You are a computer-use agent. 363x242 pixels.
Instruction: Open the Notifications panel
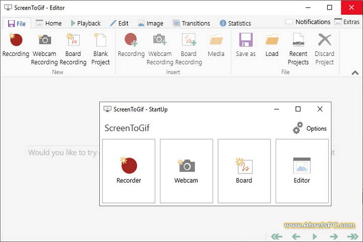click(x=308, y=22)
